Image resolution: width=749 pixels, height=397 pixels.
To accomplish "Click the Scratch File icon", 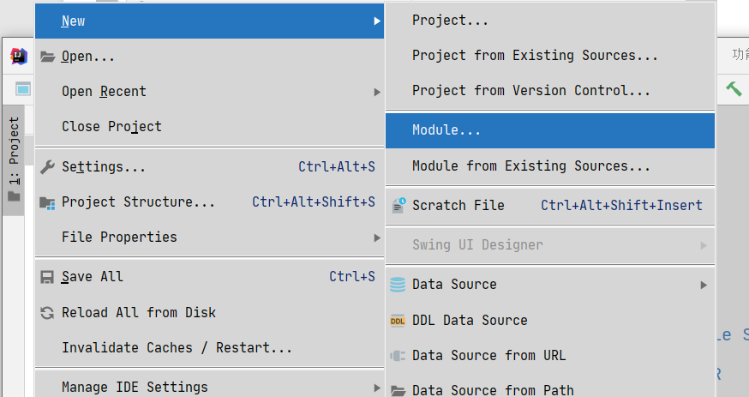I will coord(398,206).
